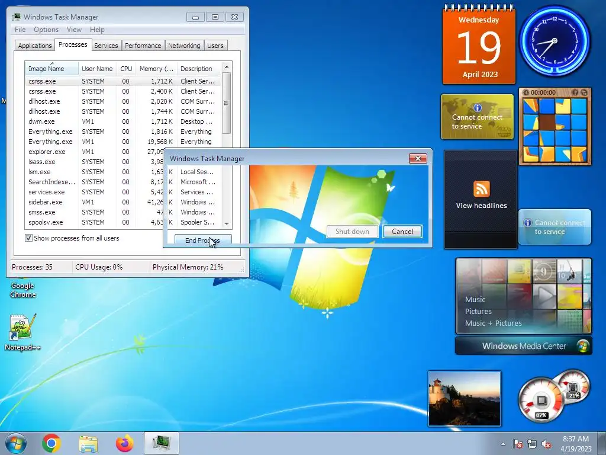Launch Google Chrome from the taskbar
The height and width of the screenshot is (455, 606).
[51, 443]
